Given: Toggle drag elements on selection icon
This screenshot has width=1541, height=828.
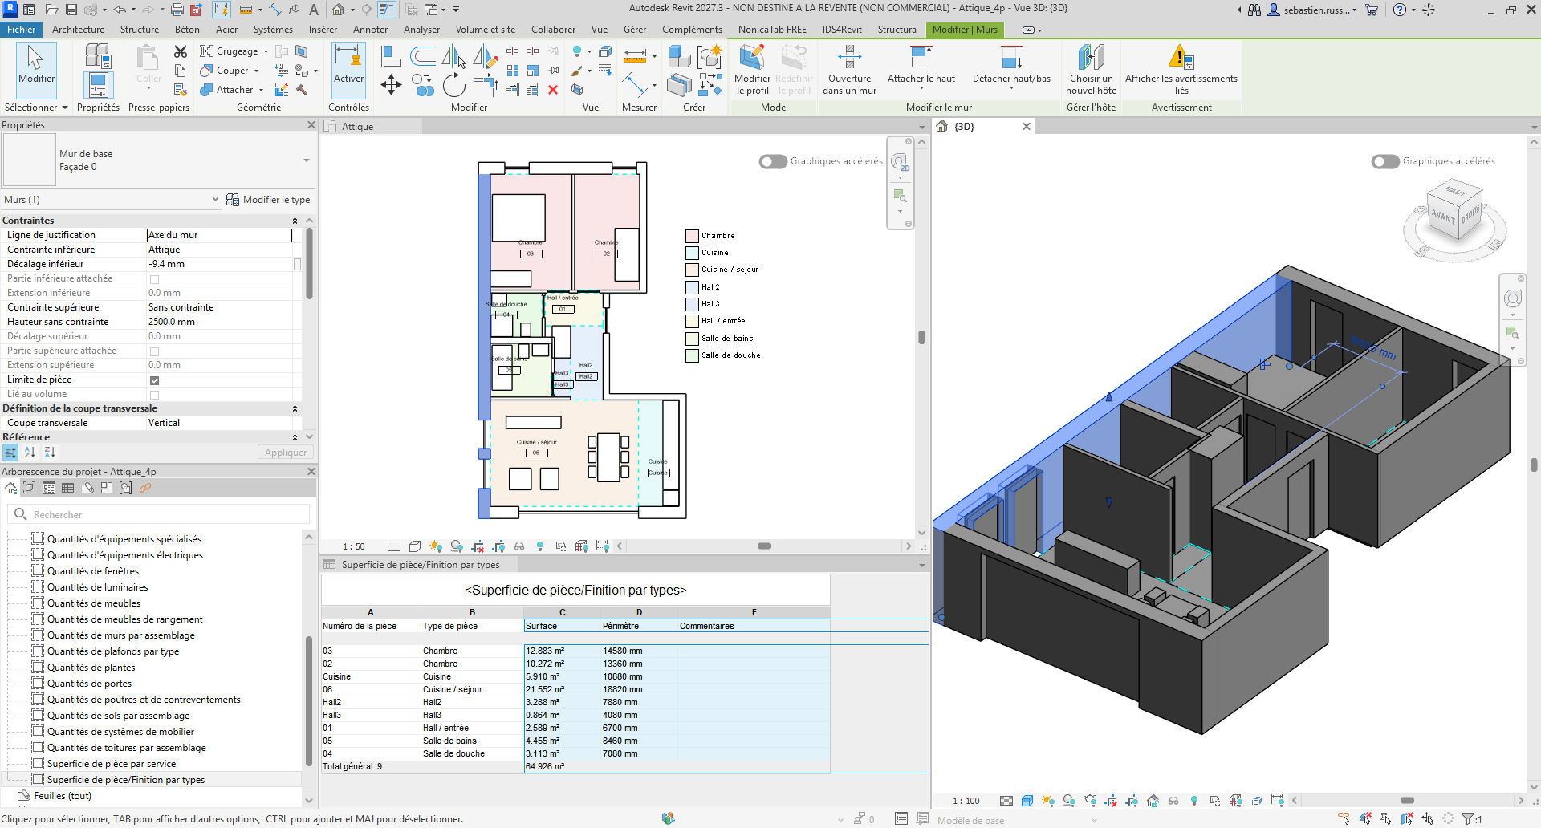Looking at the screenshot, I should [x=1427, y=819].
